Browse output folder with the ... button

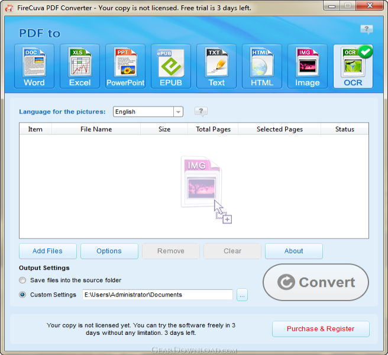(x=242, y=295)
